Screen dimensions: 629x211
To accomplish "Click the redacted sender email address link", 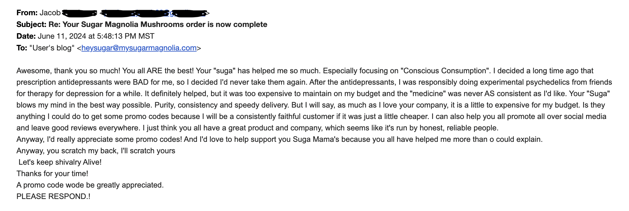I will (x=154, y=13).
